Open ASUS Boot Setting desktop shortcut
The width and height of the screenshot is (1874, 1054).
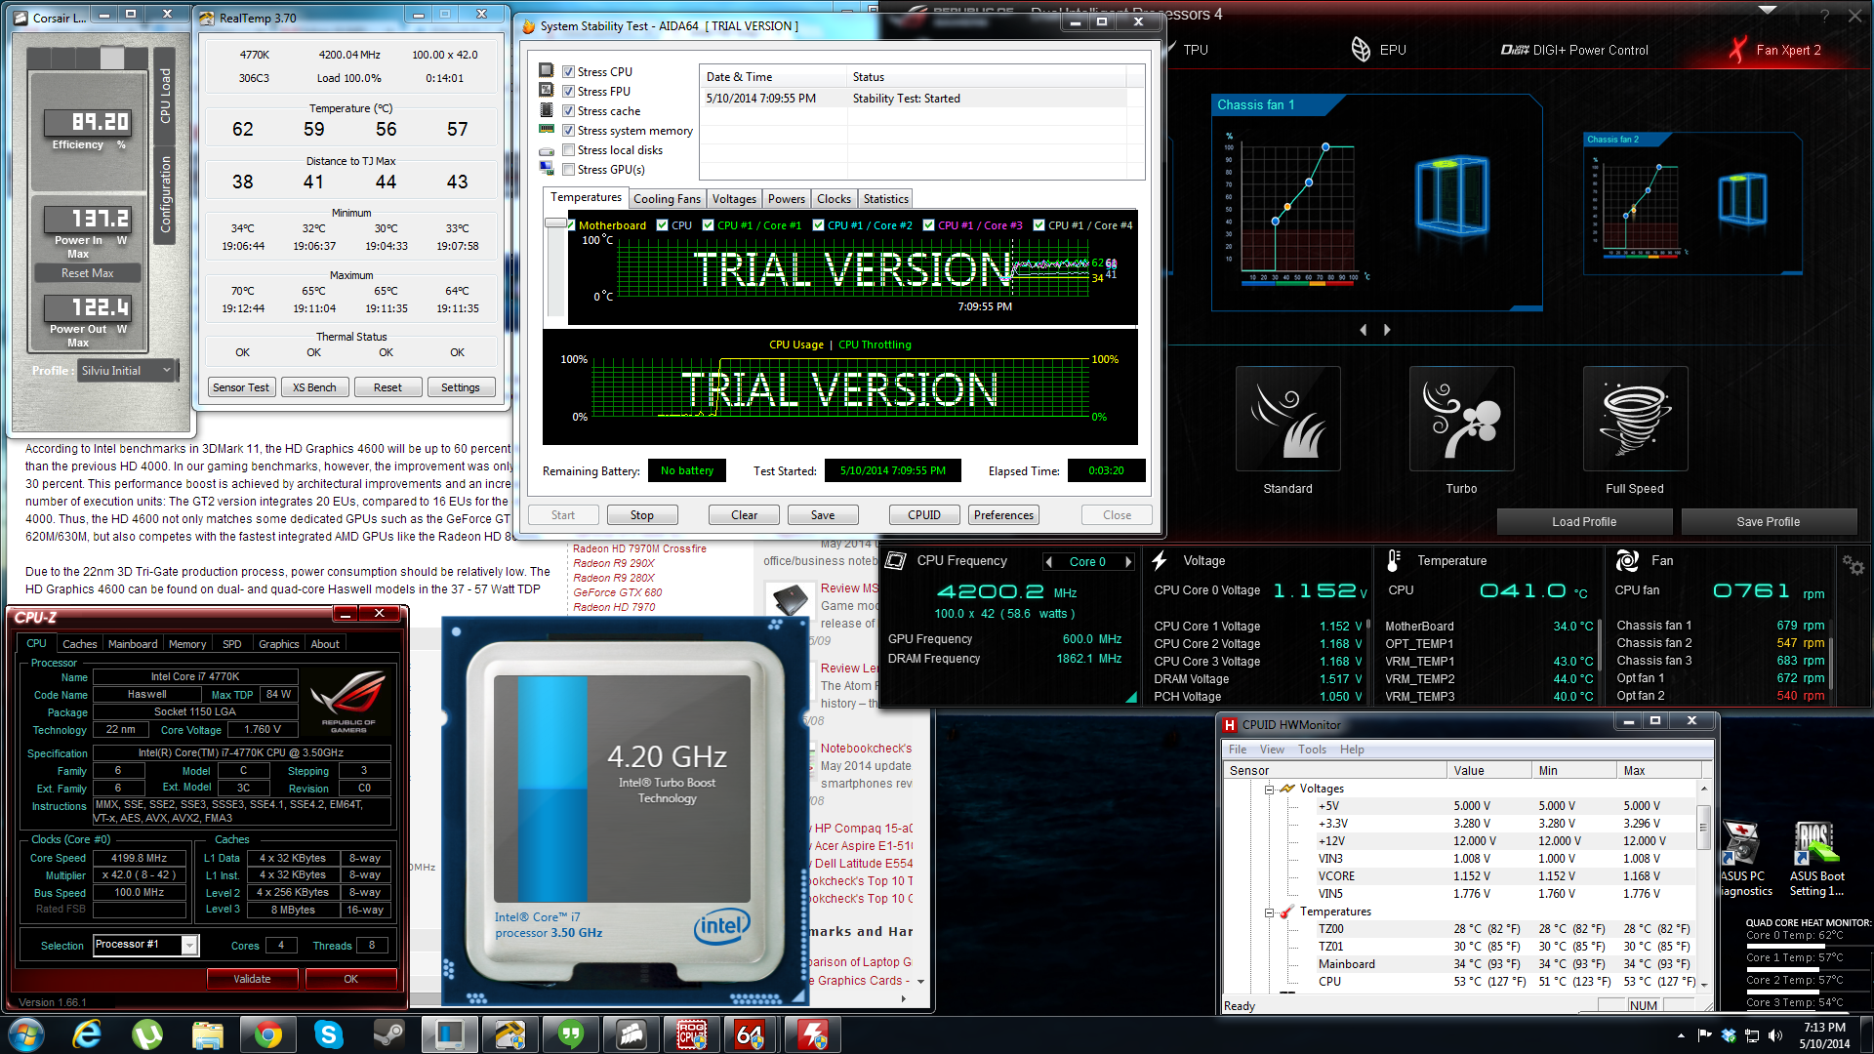click(x=1816, y=859)
